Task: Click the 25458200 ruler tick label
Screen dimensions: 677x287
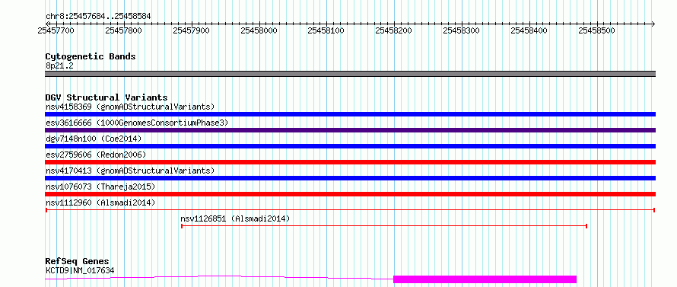Action: [x=394, y=30]
